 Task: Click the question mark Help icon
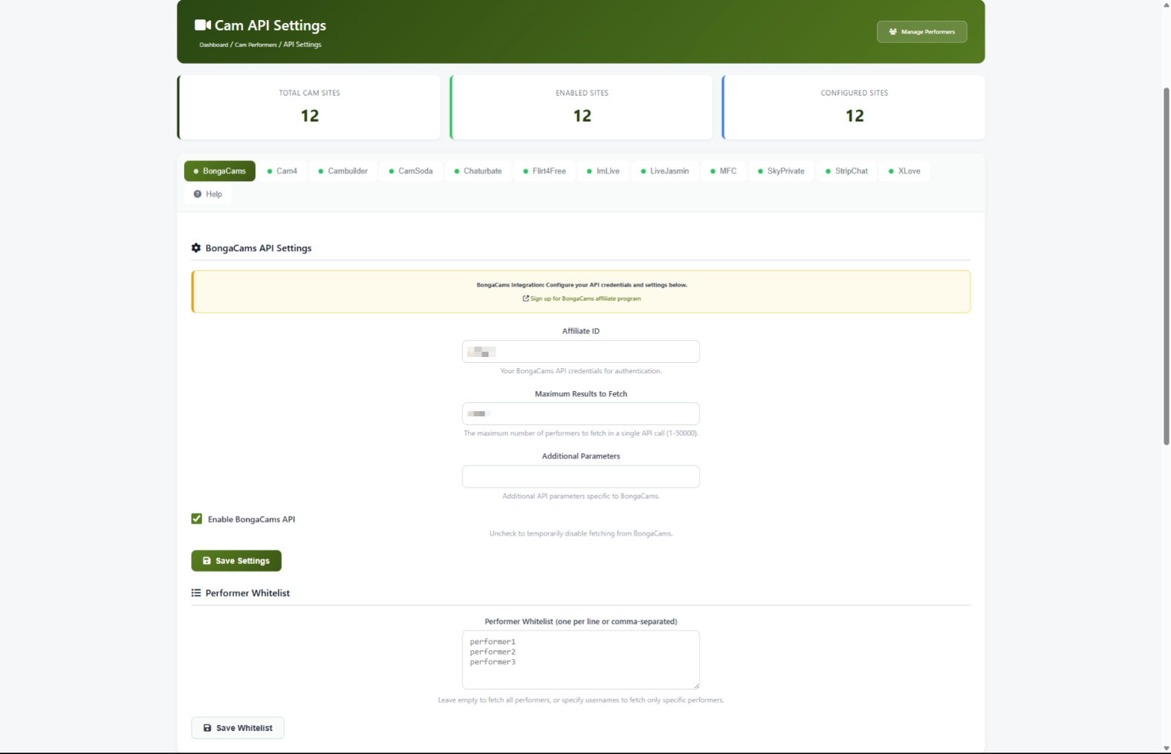pyautogui.click(x=198, y=194)
